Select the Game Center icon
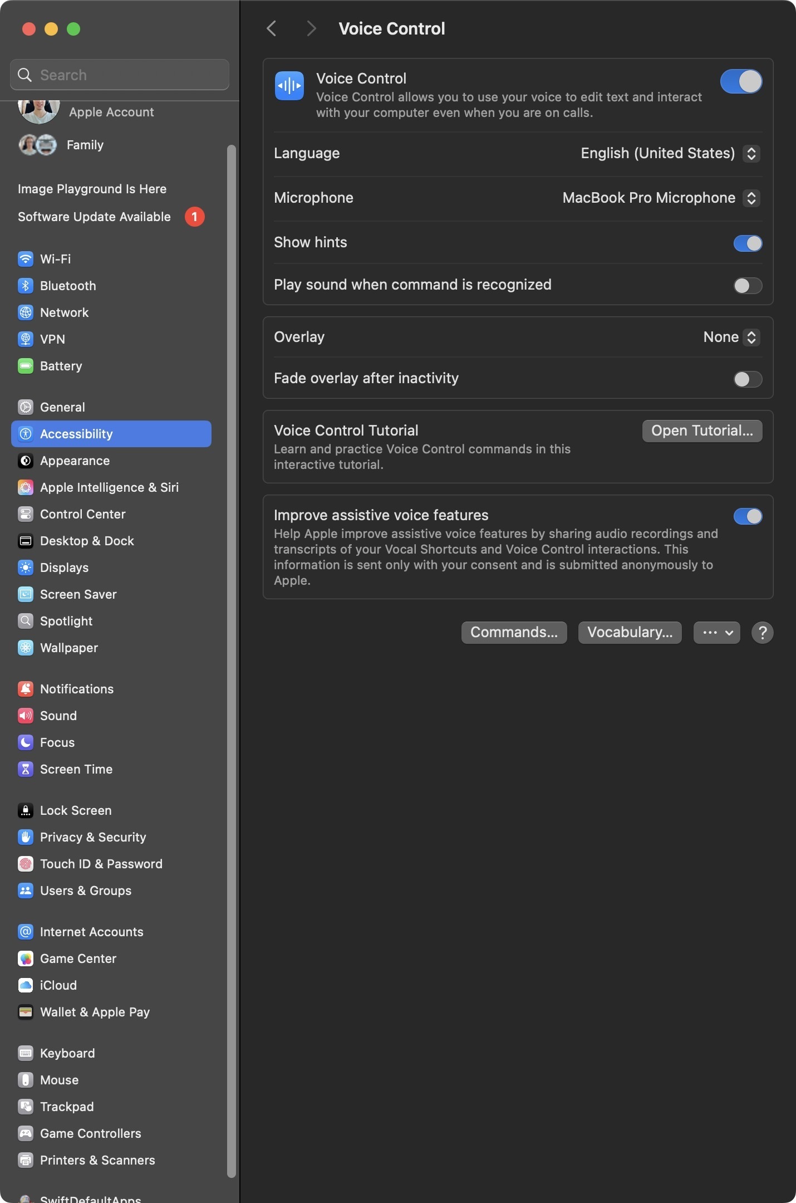 coord(26,959)
